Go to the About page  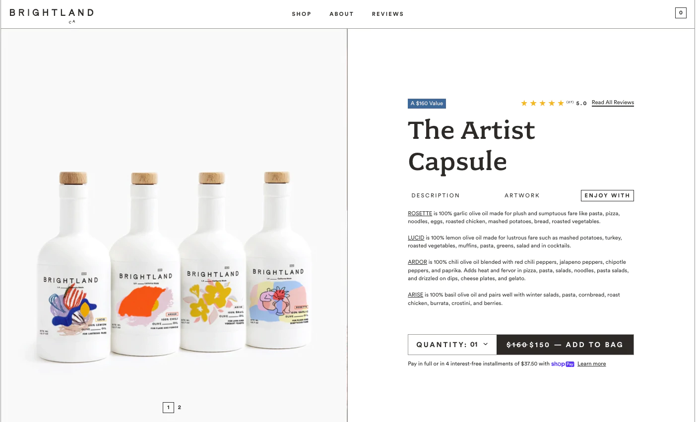pos(341,14)
